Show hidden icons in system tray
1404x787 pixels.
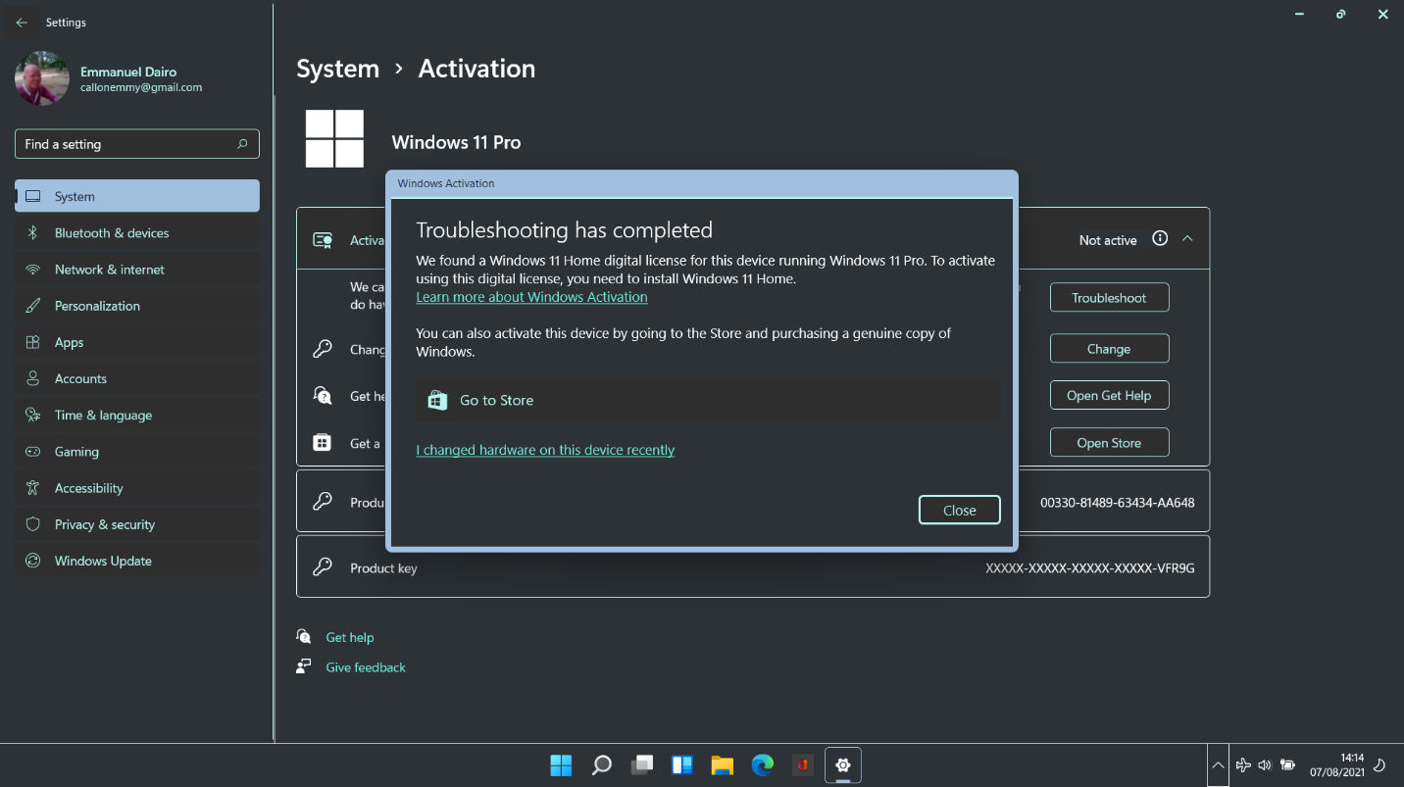1217,765
